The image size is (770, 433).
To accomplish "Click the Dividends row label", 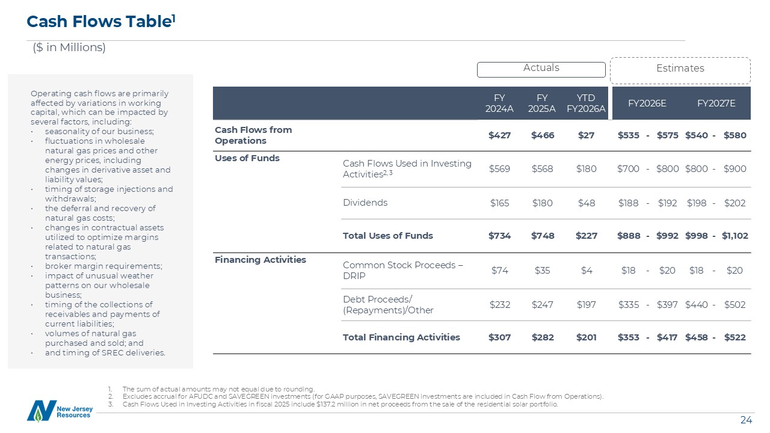I will tap(365, 203).
